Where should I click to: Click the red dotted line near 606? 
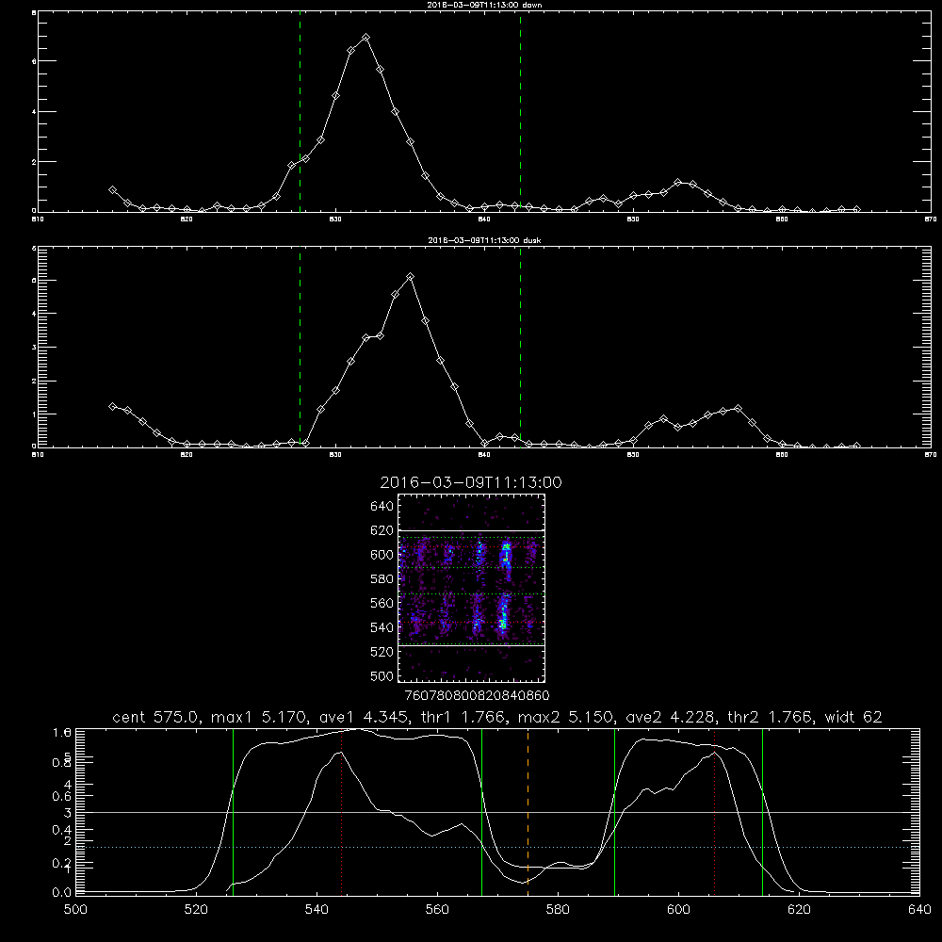tap(714, 811)
